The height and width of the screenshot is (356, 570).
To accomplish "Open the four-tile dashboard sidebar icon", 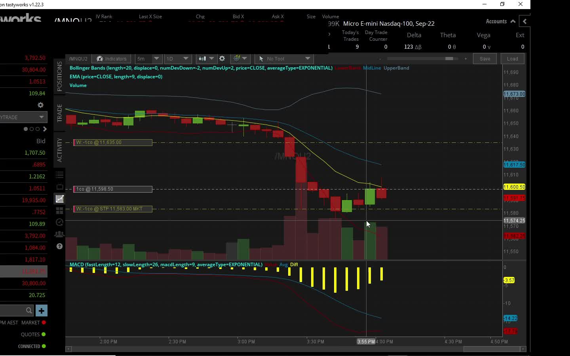I will pyautogui.click(x=60, y=210).
